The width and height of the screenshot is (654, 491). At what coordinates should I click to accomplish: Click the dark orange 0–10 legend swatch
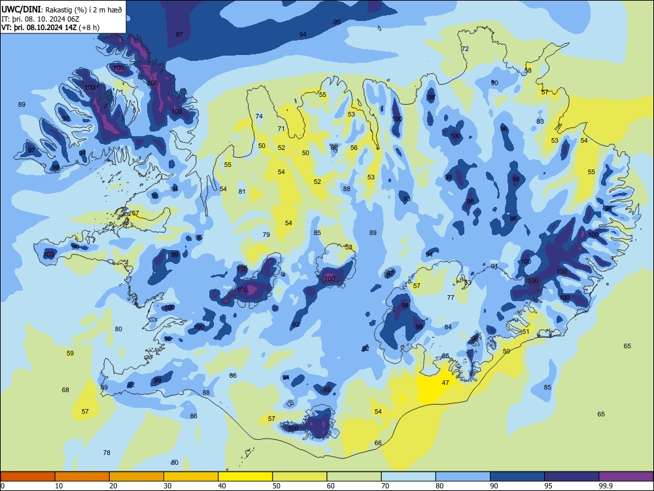point(27,477)
